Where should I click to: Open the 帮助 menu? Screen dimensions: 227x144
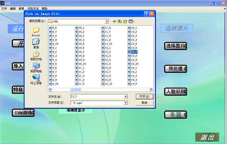(44, 9)
